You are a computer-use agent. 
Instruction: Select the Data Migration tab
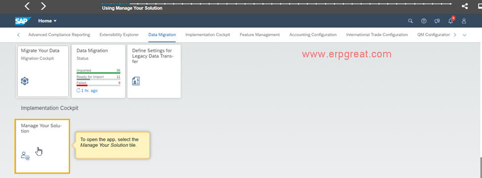(162, 35)
